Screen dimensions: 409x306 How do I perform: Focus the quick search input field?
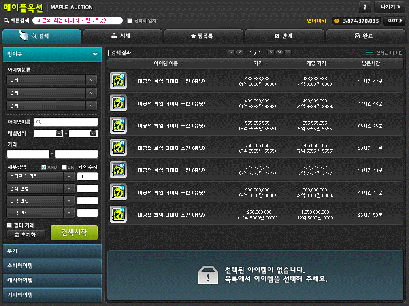click(x=77, y=21)
